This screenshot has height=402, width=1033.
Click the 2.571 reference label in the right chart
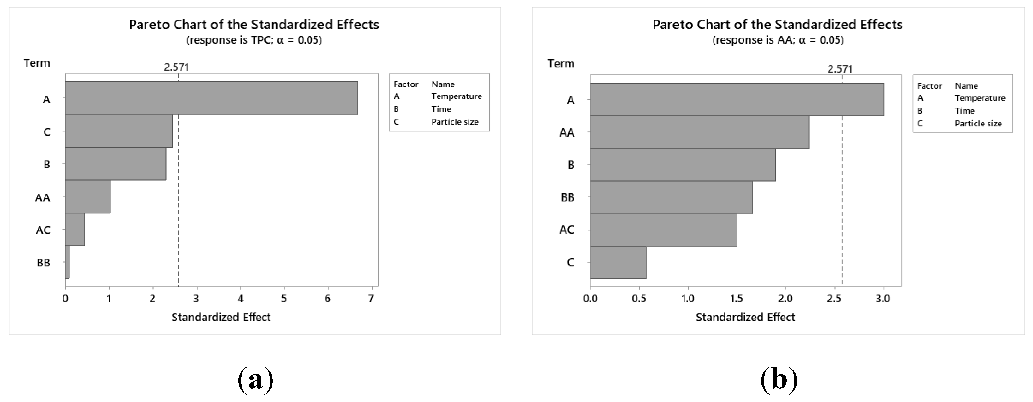(840, 69)
